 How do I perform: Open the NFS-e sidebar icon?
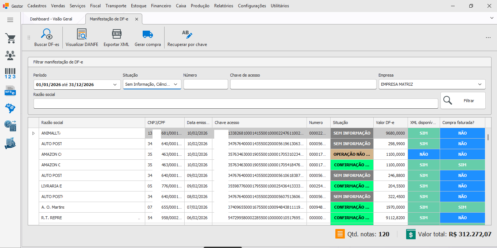coord(10,90)
